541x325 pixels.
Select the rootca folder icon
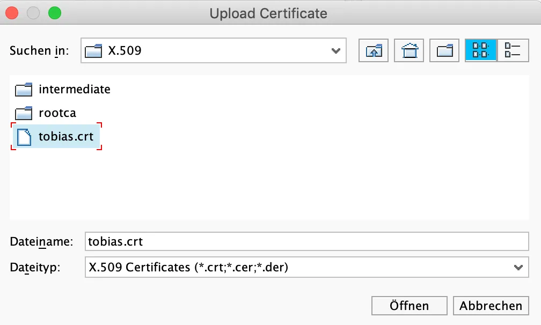24,113
